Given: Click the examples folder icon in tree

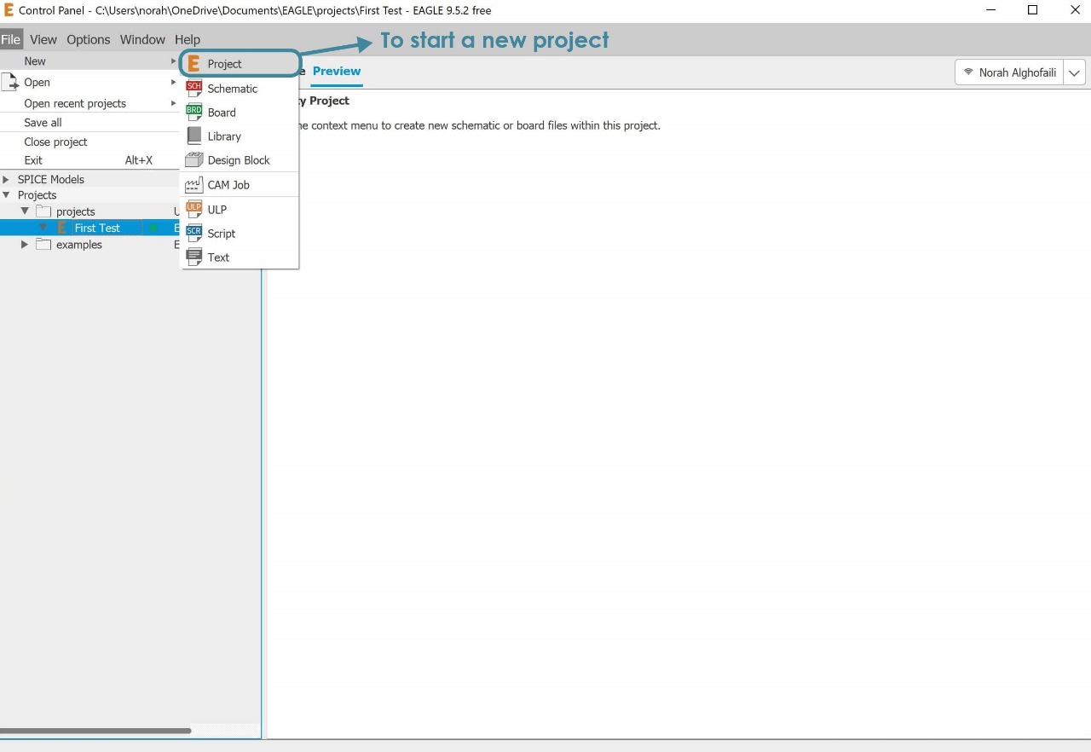Looking at the screenshot, I should coord(43,245).
